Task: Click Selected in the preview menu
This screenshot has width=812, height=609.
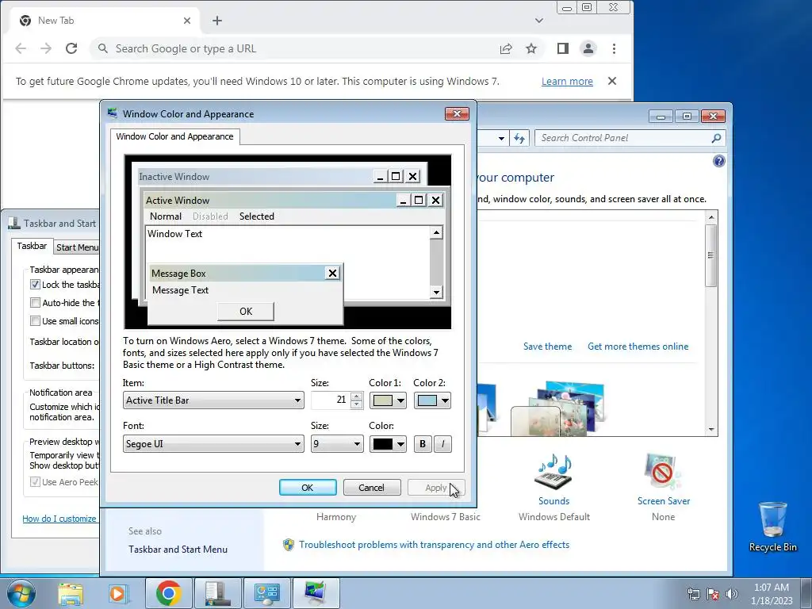Action: pos(257,216)
